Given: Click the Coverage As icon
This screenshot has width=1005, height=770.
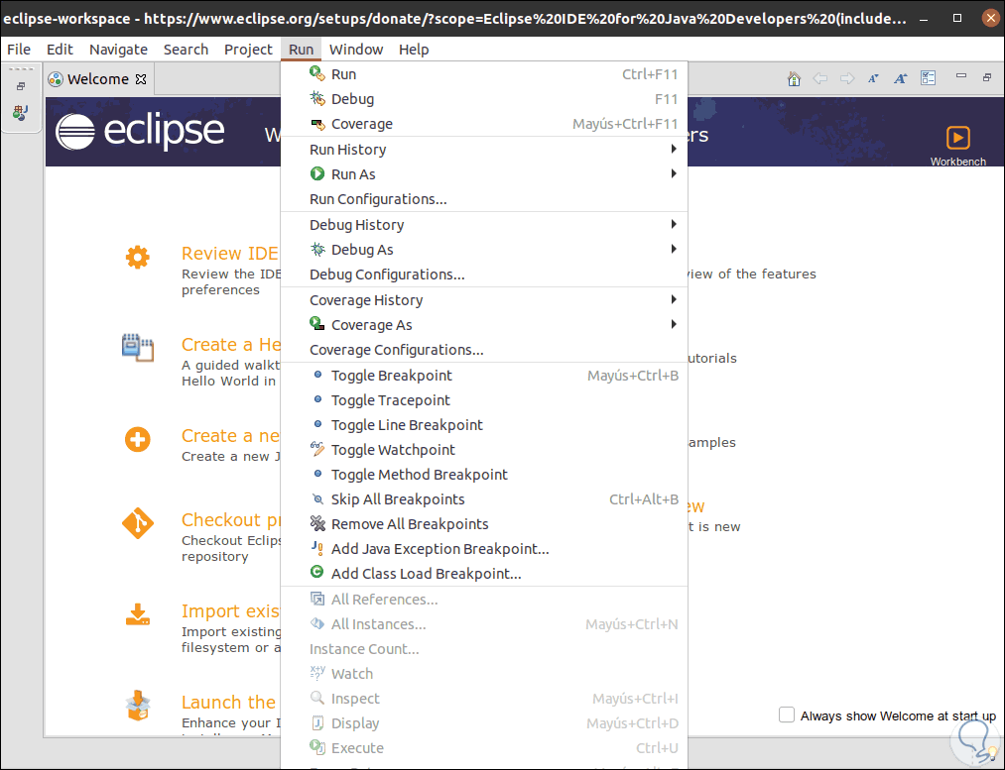Looking at the screenshot, I should (317, 324).
